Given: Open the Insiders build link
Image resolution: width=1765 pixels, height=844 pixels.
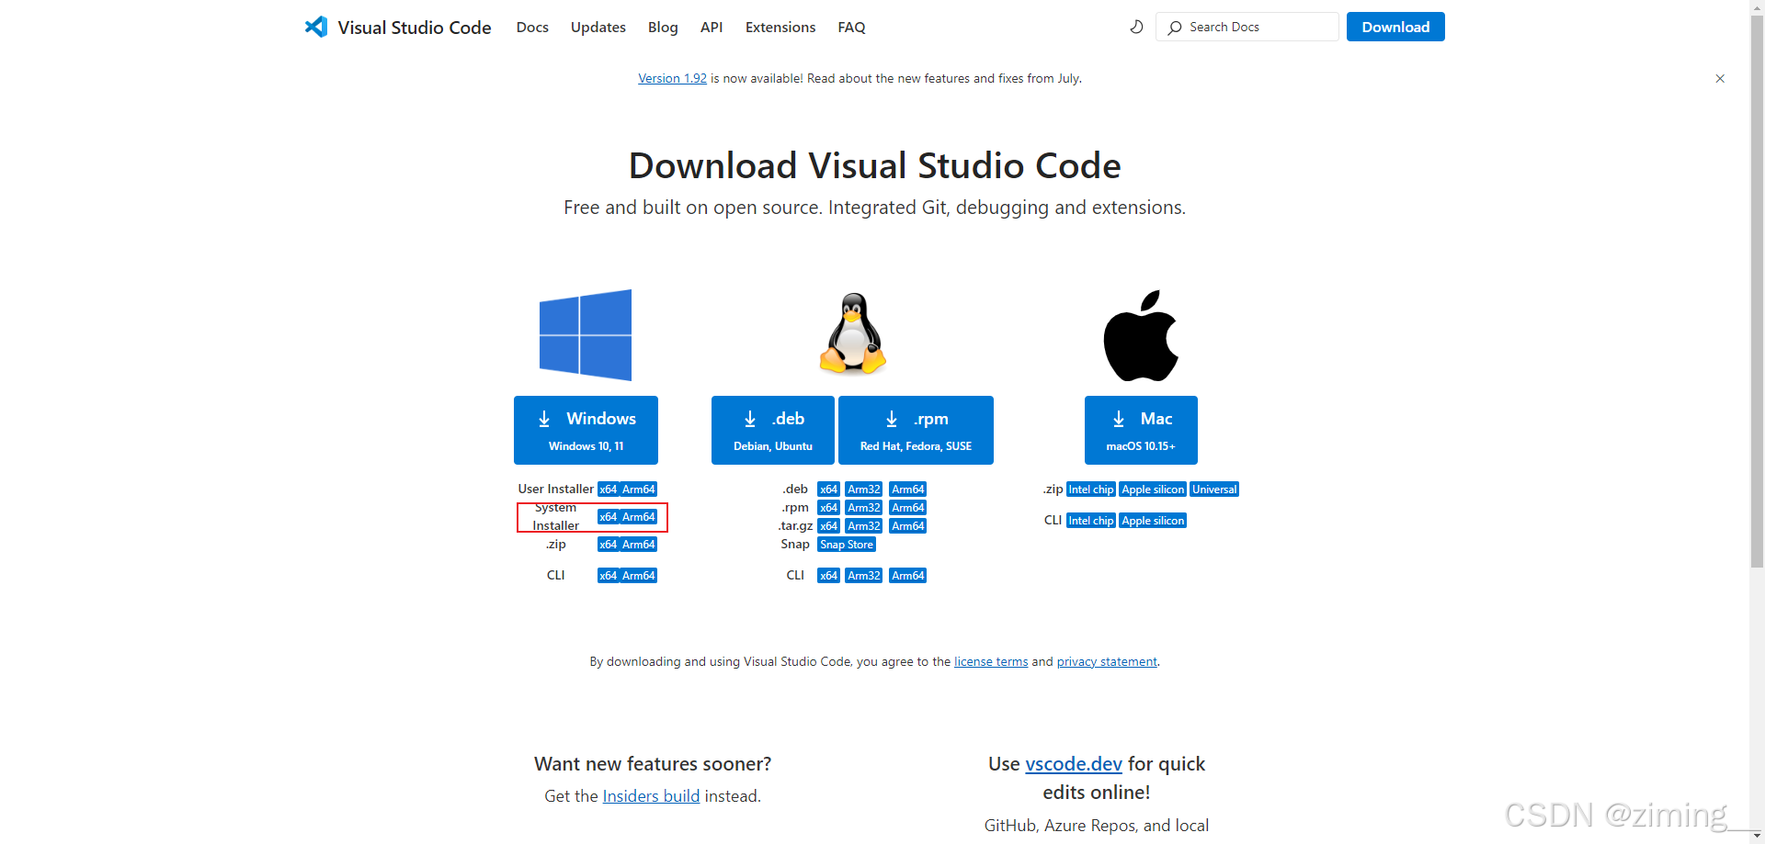Looking at the screenshot, I should [651, 795].
